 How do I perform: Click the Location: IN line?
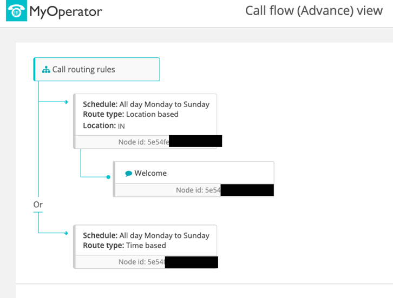[103, 125]
